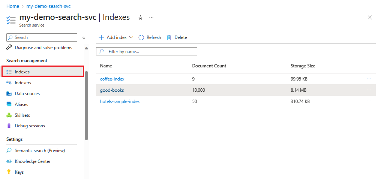This screenshot has width=381, height=179.
Task: Open Skillsets in the sidebar
Action: 22,115
